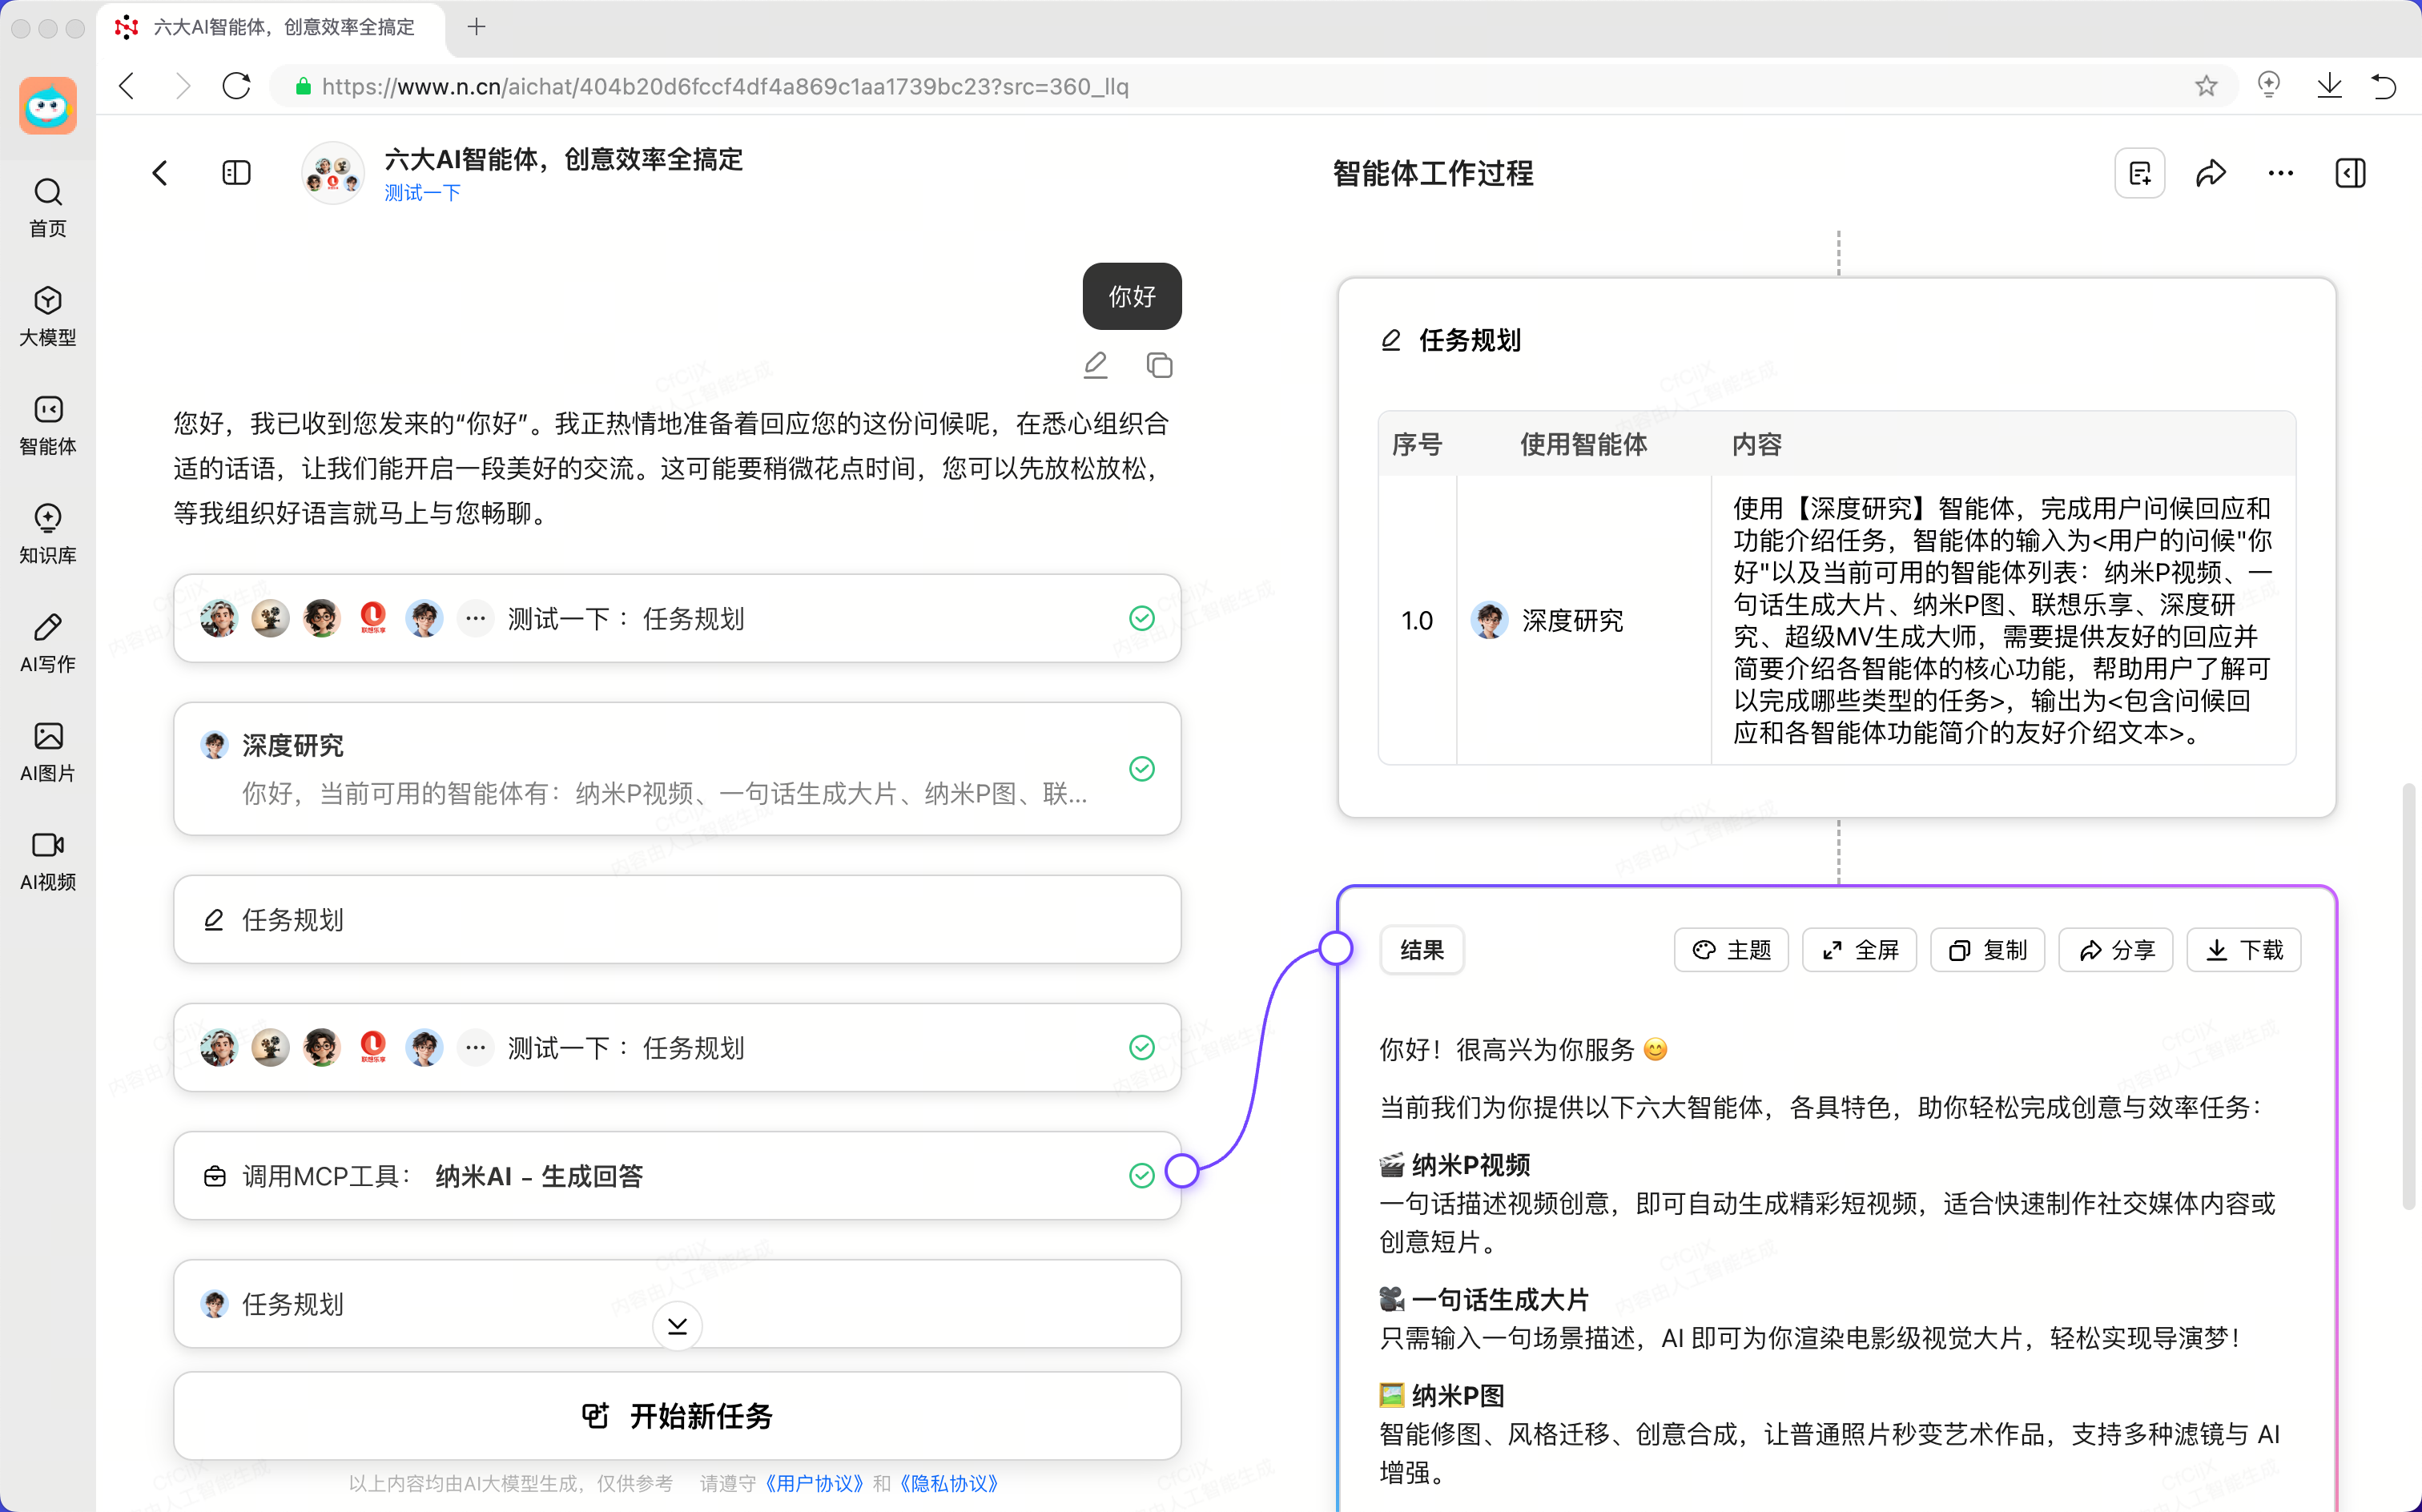Image resolution: width=2422 pixels, height=1512 pixels.
Task: Click the 深度研究 agent in the table
Action: [x=1548, y=620]
